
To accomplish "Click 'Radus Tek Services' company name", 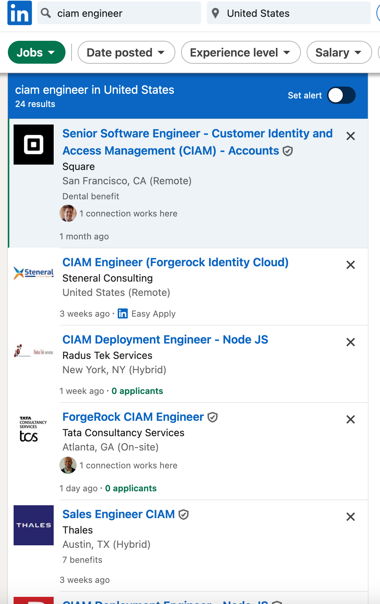I will (x=107, y=356).
